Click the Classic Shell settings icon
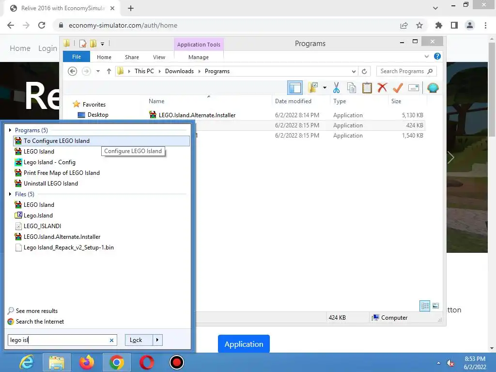The width and height of the screenshot is (496, 372). (x=433, y=88)
